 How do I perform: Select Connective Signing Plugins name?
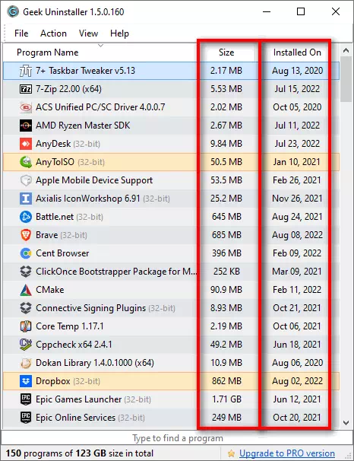90,308
